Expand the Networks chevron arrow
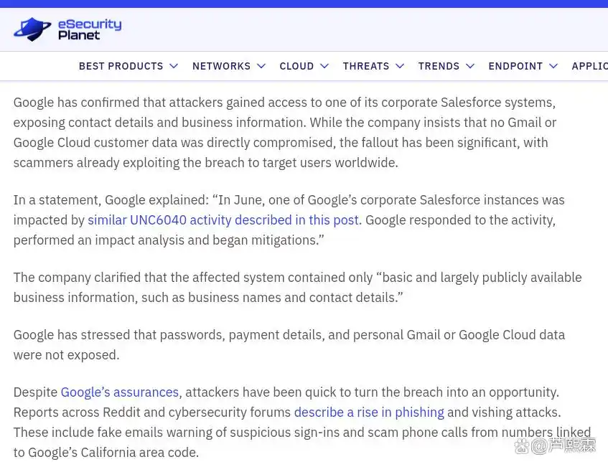 (261, 66)
